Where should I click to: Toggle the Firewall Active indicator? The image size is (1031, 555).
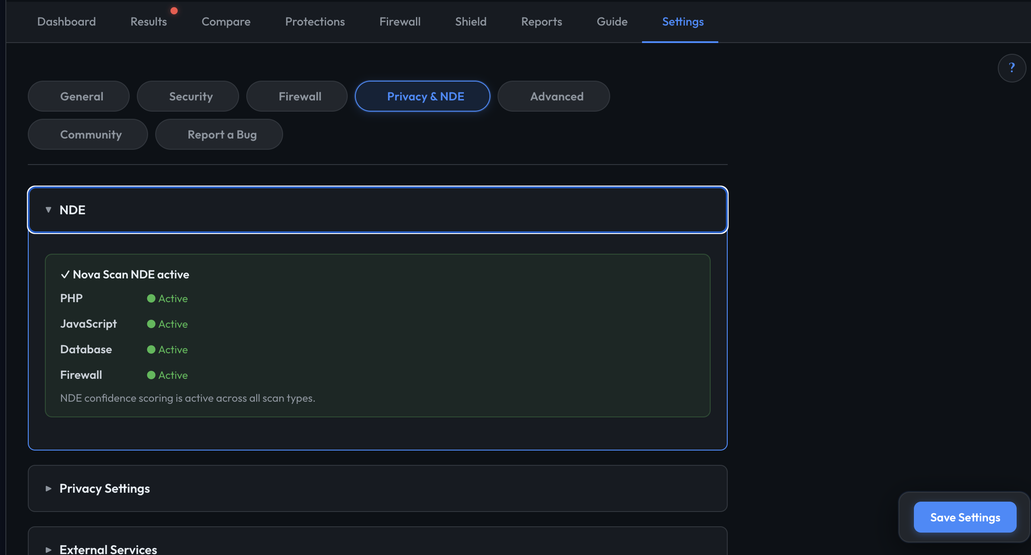173,375
